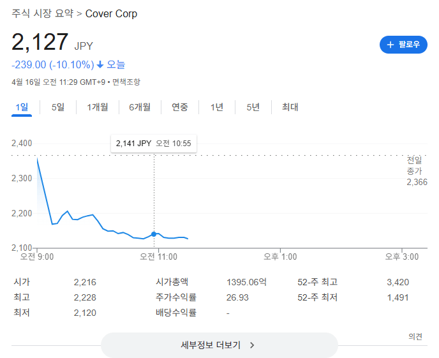Click the blue downward arrow beside 오늘
The height and width of the screenshot is (358, 439).
pos(100,64)
